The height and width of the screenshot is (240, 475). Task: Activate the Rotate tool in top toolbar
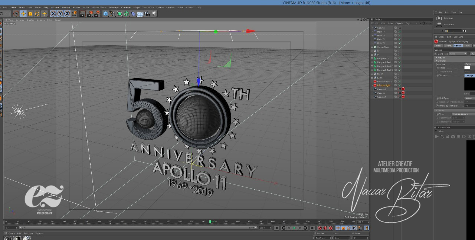(x=37, y=14)
